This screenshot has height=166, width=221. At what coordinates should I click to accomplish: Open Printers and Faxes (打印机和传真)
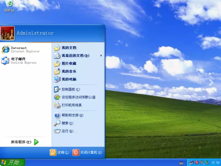(x=71, y=105)
